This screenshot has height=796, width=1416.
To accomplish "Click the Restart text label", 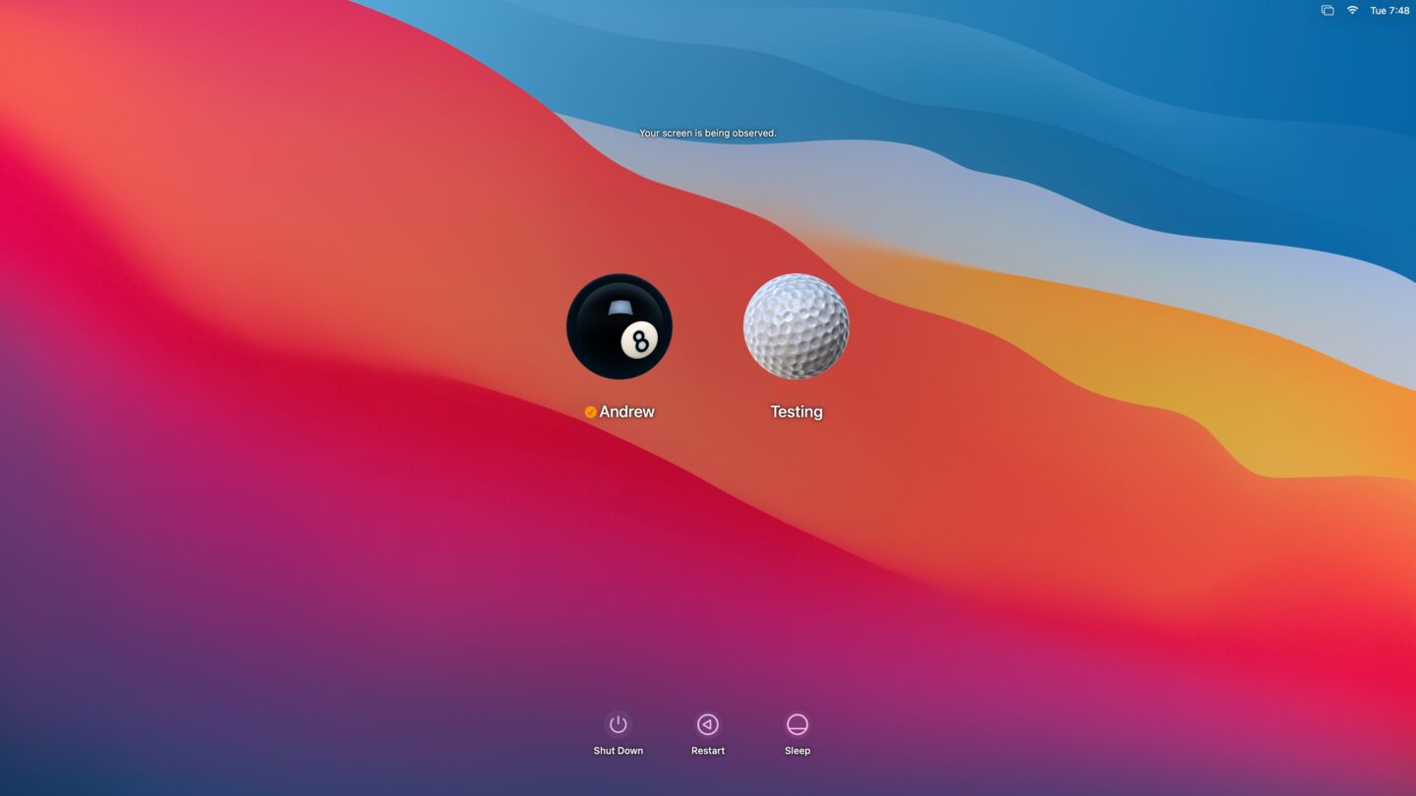I will tap(707, 750).
